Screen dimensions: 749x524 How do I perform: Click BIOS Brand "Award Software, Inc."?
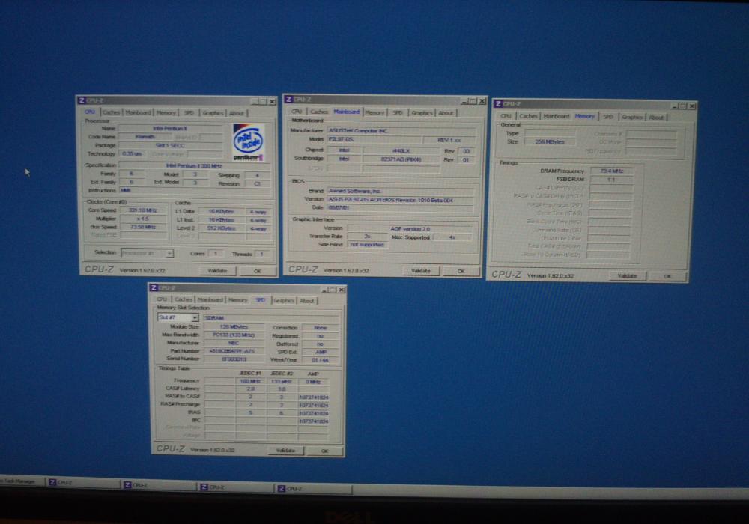coord(401,191)
